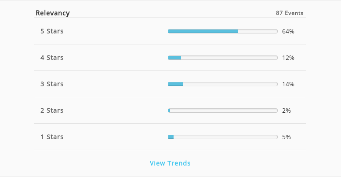Select the 5 Stars row label
Image resolution: width=341 pixels, height=177 pixels.
click(x=52, y=31)
